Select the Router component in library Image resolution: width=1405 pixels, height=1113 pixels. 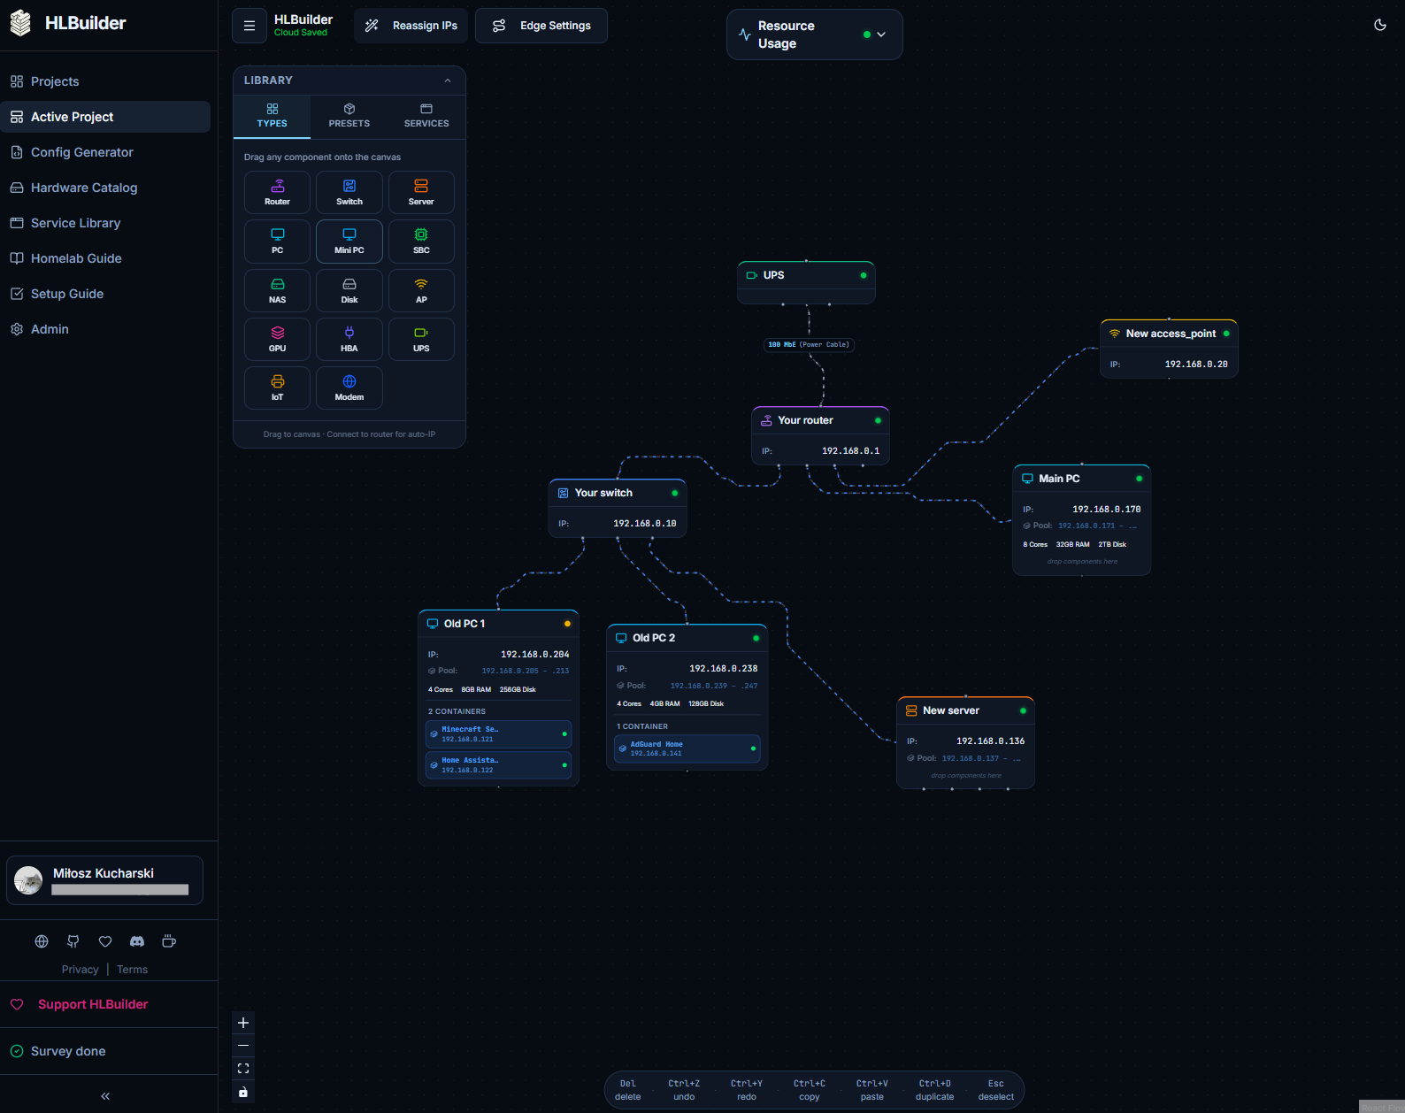coord(277,192)
